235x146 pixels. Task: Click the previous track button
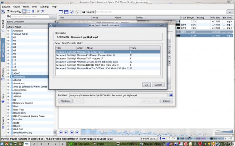[x=61, y=132]
